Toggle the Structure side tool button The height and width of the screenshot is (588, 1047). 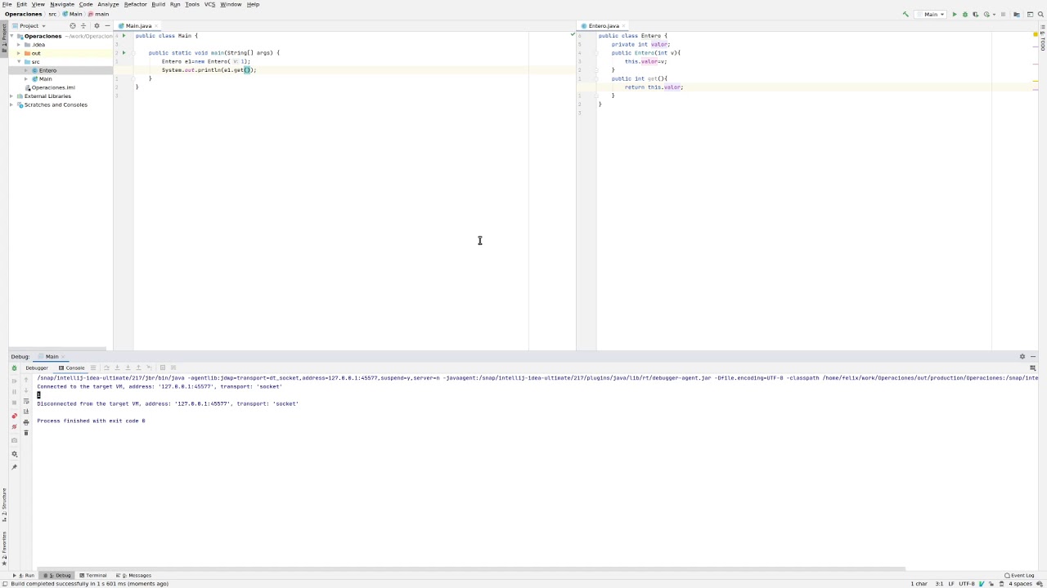click(x=4, y=505)
